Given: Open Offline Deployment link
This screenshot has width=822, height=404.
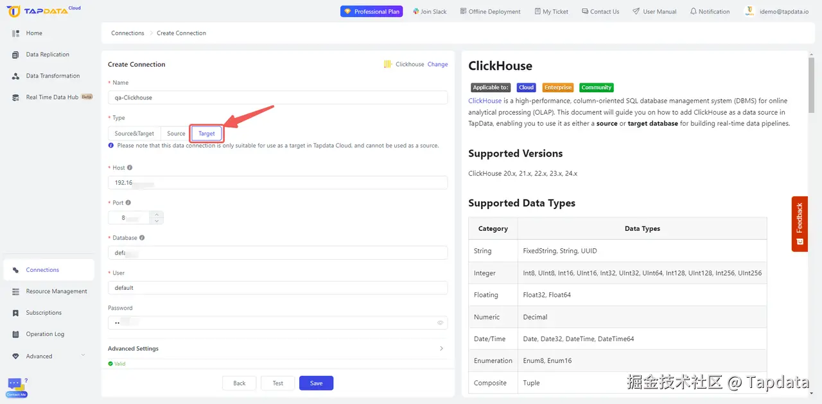Looking at the screenshot, I should (490, 12).
